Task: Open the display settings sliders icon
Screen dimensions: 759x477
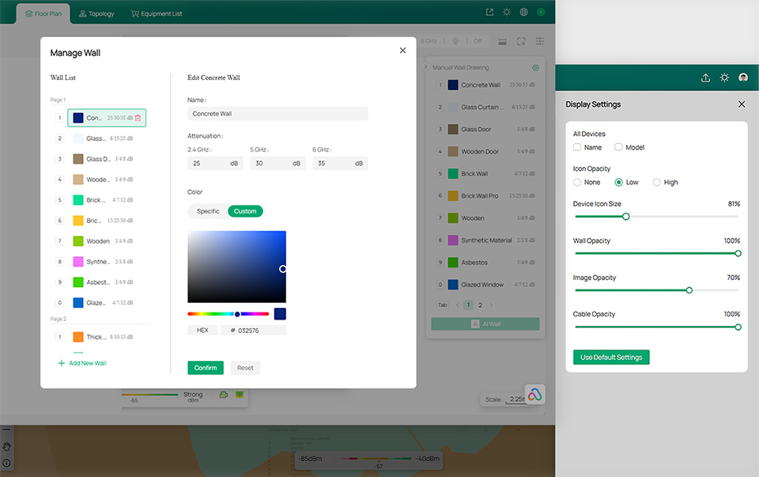Action: [540, 42]
